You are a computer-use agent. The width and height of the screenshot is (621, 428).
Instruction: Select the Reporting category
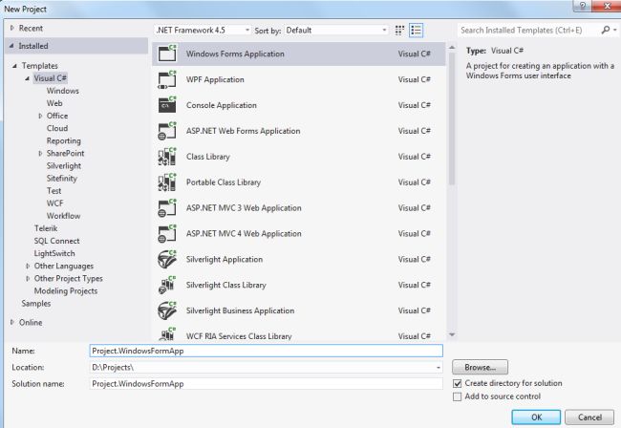pyautogui.click(x=63, y=141)
